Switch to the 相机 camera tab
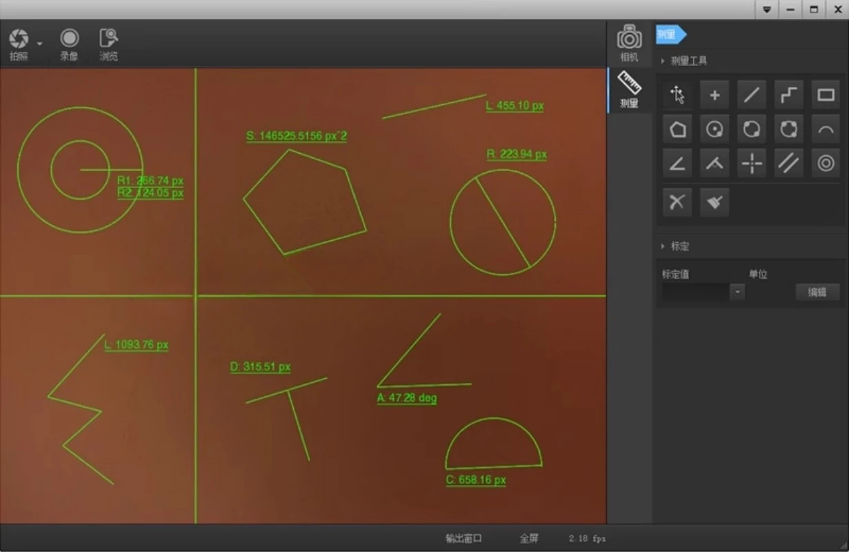This screenshot has width=849, height=552. [629, 43]
